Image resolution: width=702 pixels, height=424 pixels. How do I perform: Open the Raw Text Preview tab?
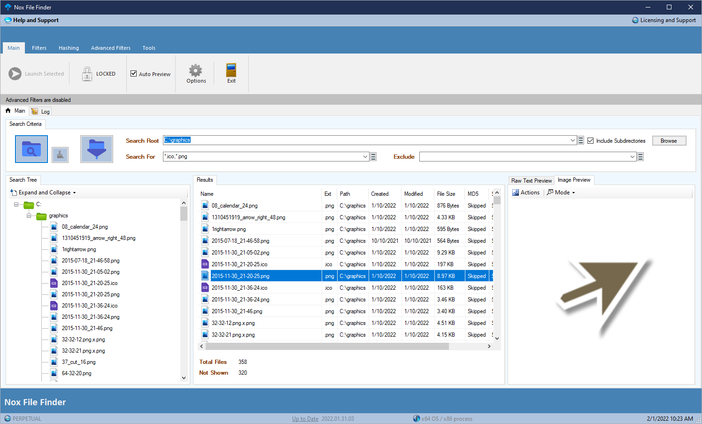[x=531, y=181]
